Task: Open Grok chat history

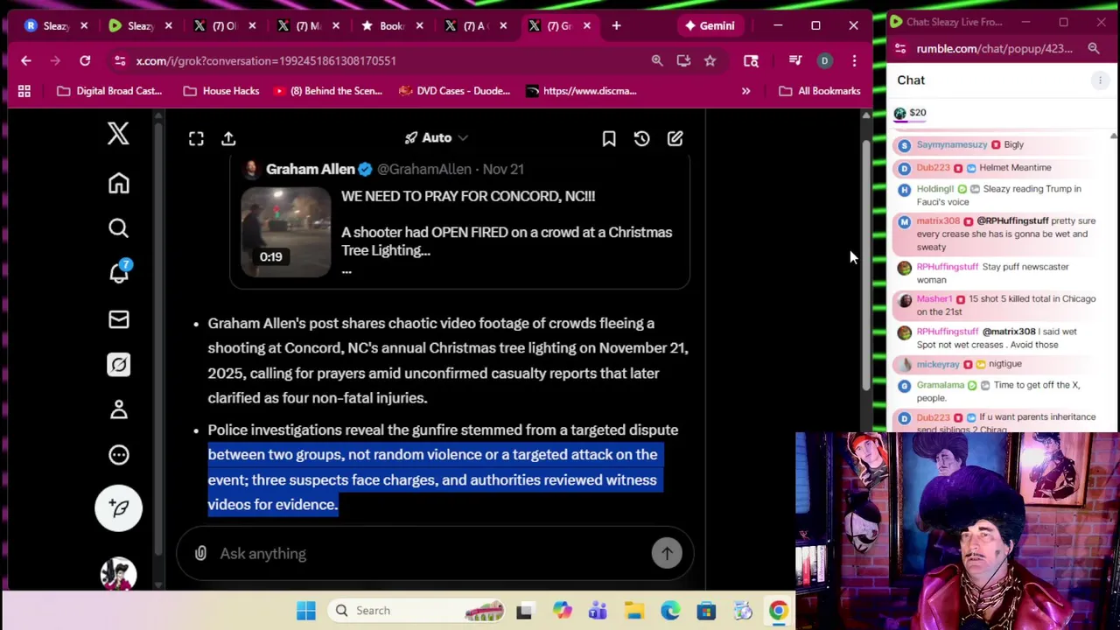Action: [x=641, y=138]
